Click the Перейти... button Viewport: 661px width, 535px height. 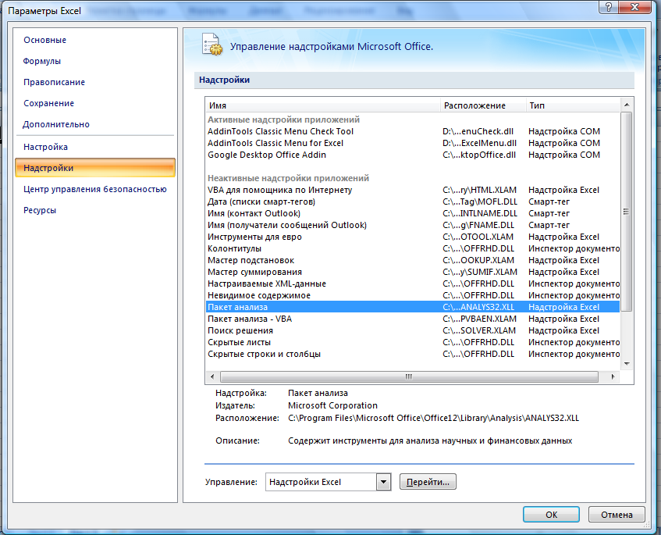pos(428,482)
